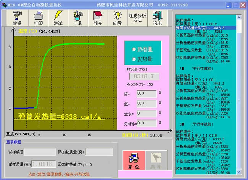
Task: Select the 发热量 radio button
Action: [134, 59]
